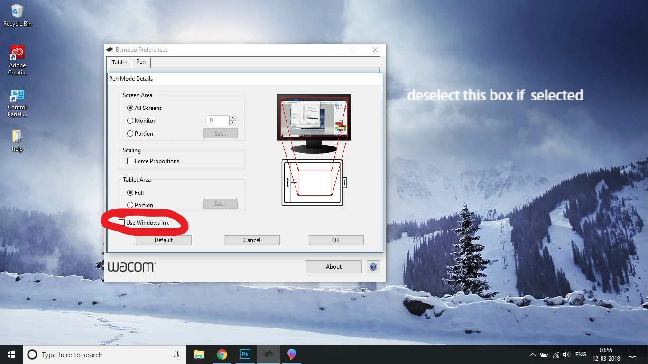This screenshot has height=364, width=648.
Task: Open the Wi-Fi network tray icon
Action: pos(555,355)
